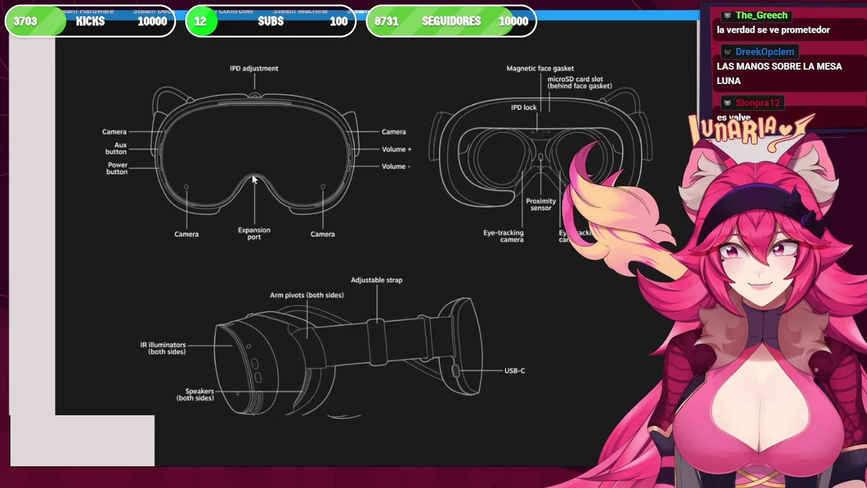Click the Camera label above Aux button
This screenshot has width=867, height=488.
click(114, 132)
